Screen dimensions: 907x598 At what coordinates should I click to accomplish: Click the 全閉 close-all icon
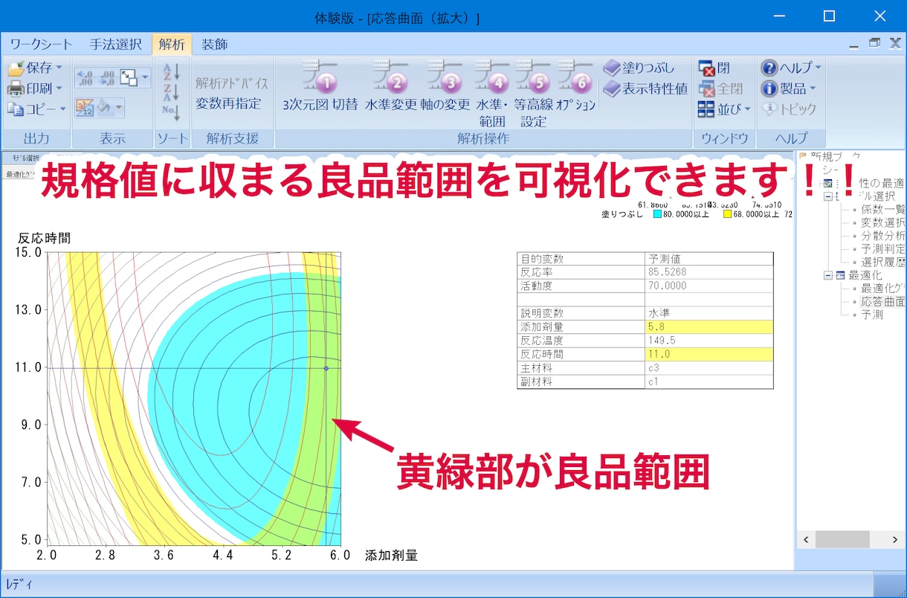pos(706,89)
